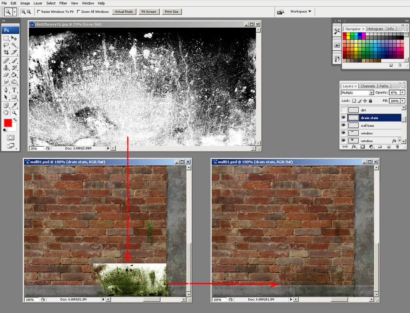Click the Clone Stamp tool

point(6,68)
